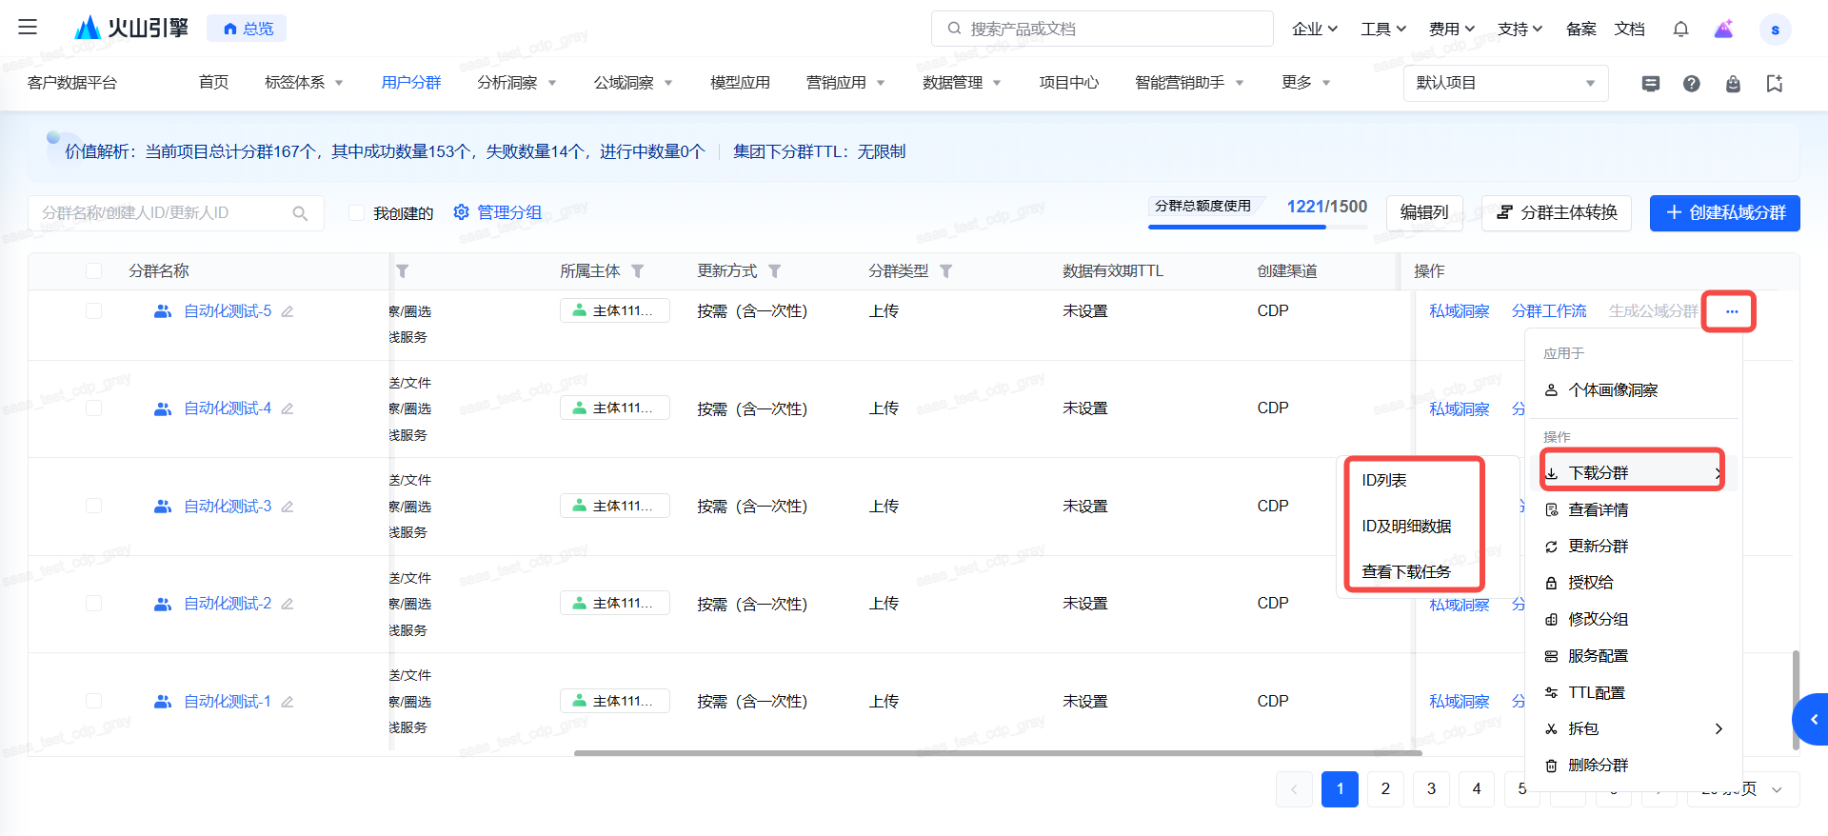
Task: Click the blue floating side panel arrow
Action: (x=1813, y=720)
